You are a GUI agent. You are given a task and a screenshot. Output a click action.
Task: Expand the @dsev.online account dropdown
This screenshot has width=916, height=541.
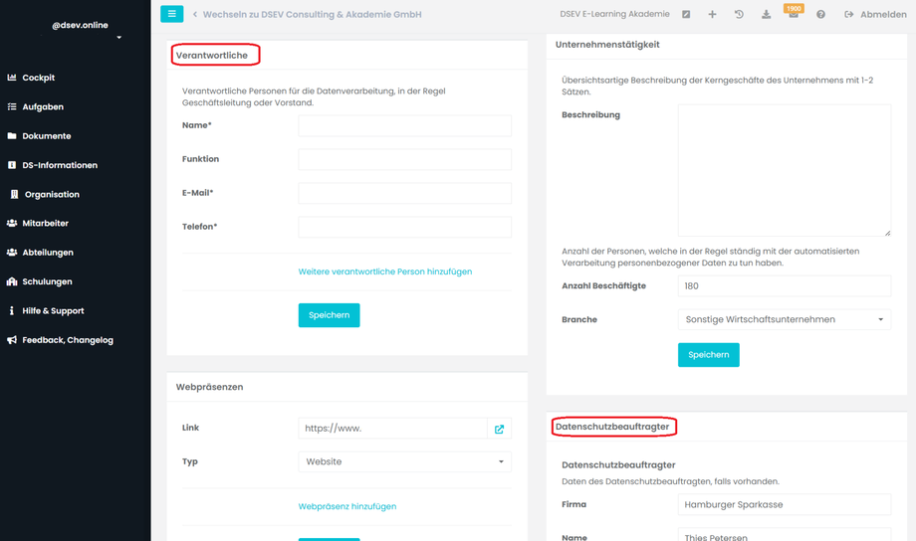coord(118,38)
